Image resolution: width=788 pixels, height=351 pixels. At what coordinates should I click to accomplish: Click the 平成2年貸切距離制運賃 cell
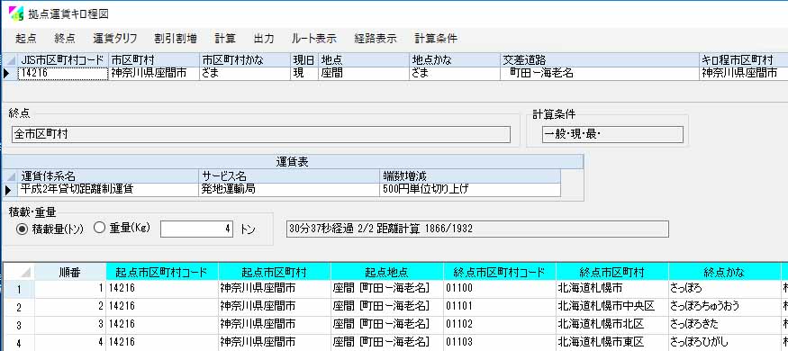(x=108, y=189)
